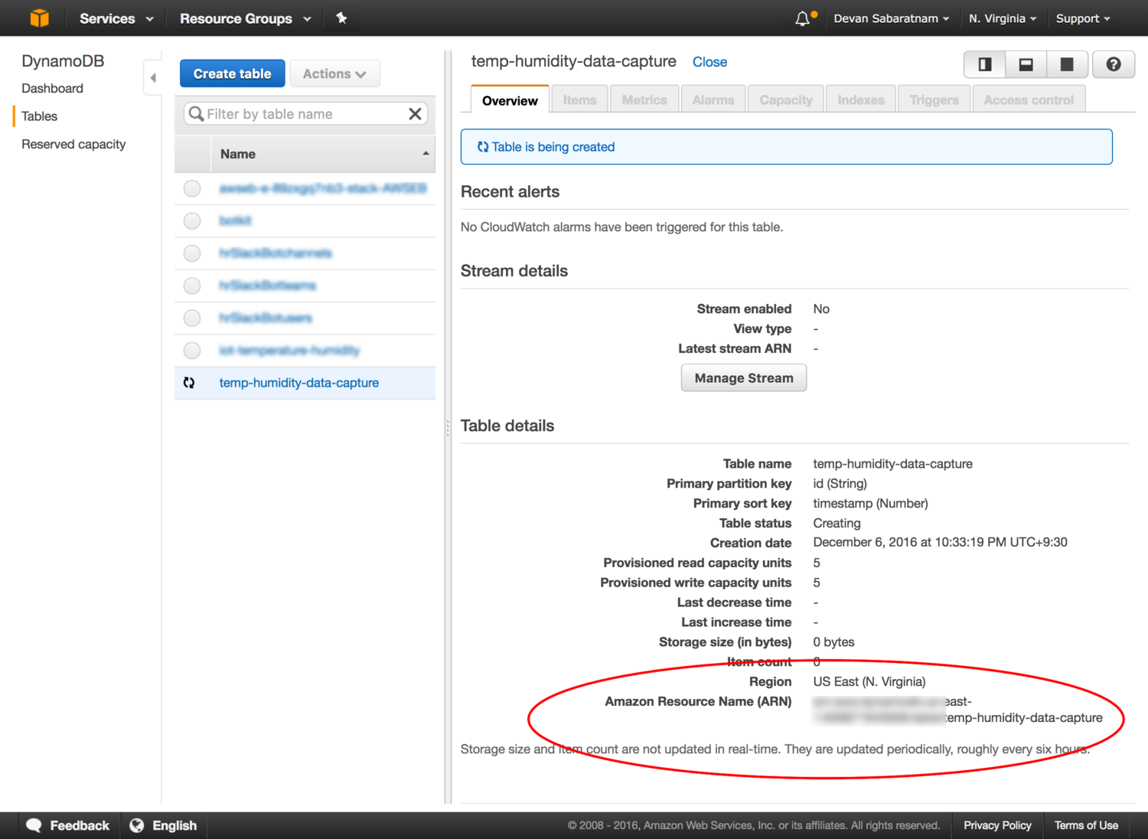Click the 'Creating' table status value
The width and height of the screenshot is (1148, 839).
tap(837, 524)
